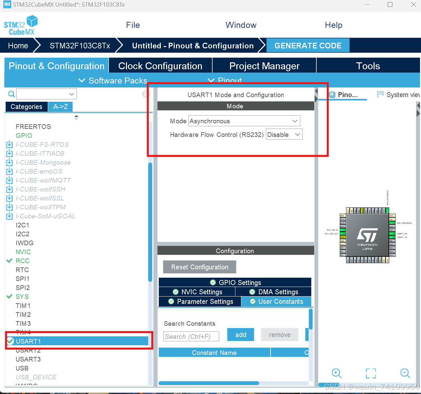Viewport: 421px width, 394px height.
Task: Select NVIC in the category list
Action: (23, 252)
